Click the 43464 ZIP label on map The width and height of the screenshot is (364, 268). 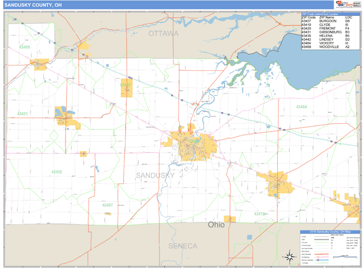[302, 107]
